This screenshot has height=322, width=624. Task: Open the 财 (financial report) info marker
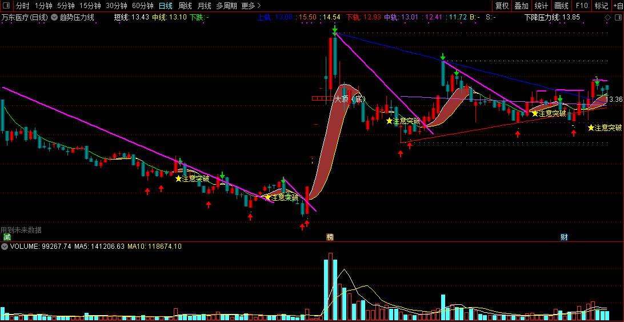564,237
